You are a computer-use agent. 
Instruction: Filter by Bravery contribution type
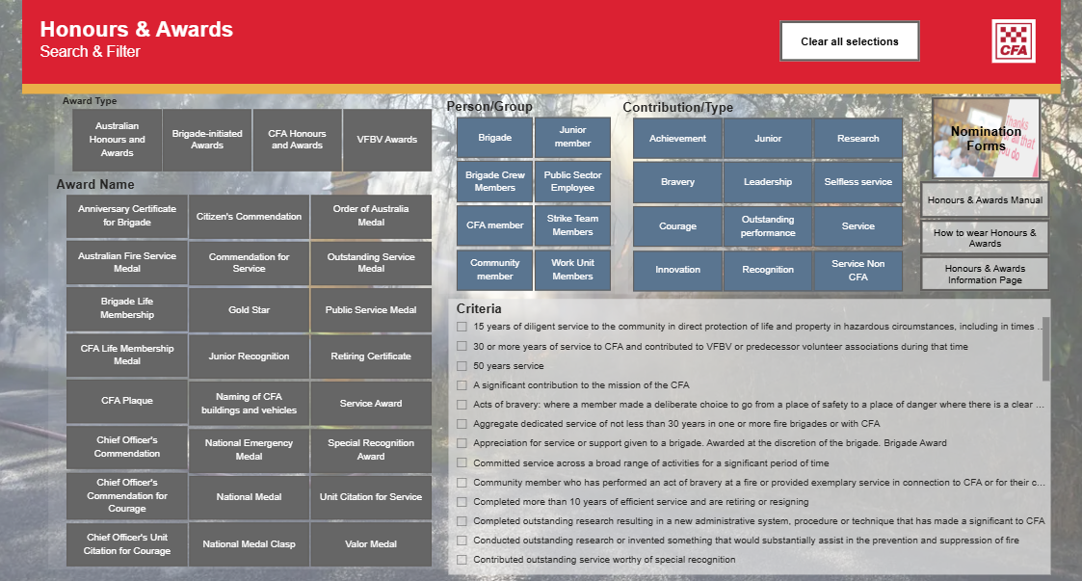coord(677,182)
